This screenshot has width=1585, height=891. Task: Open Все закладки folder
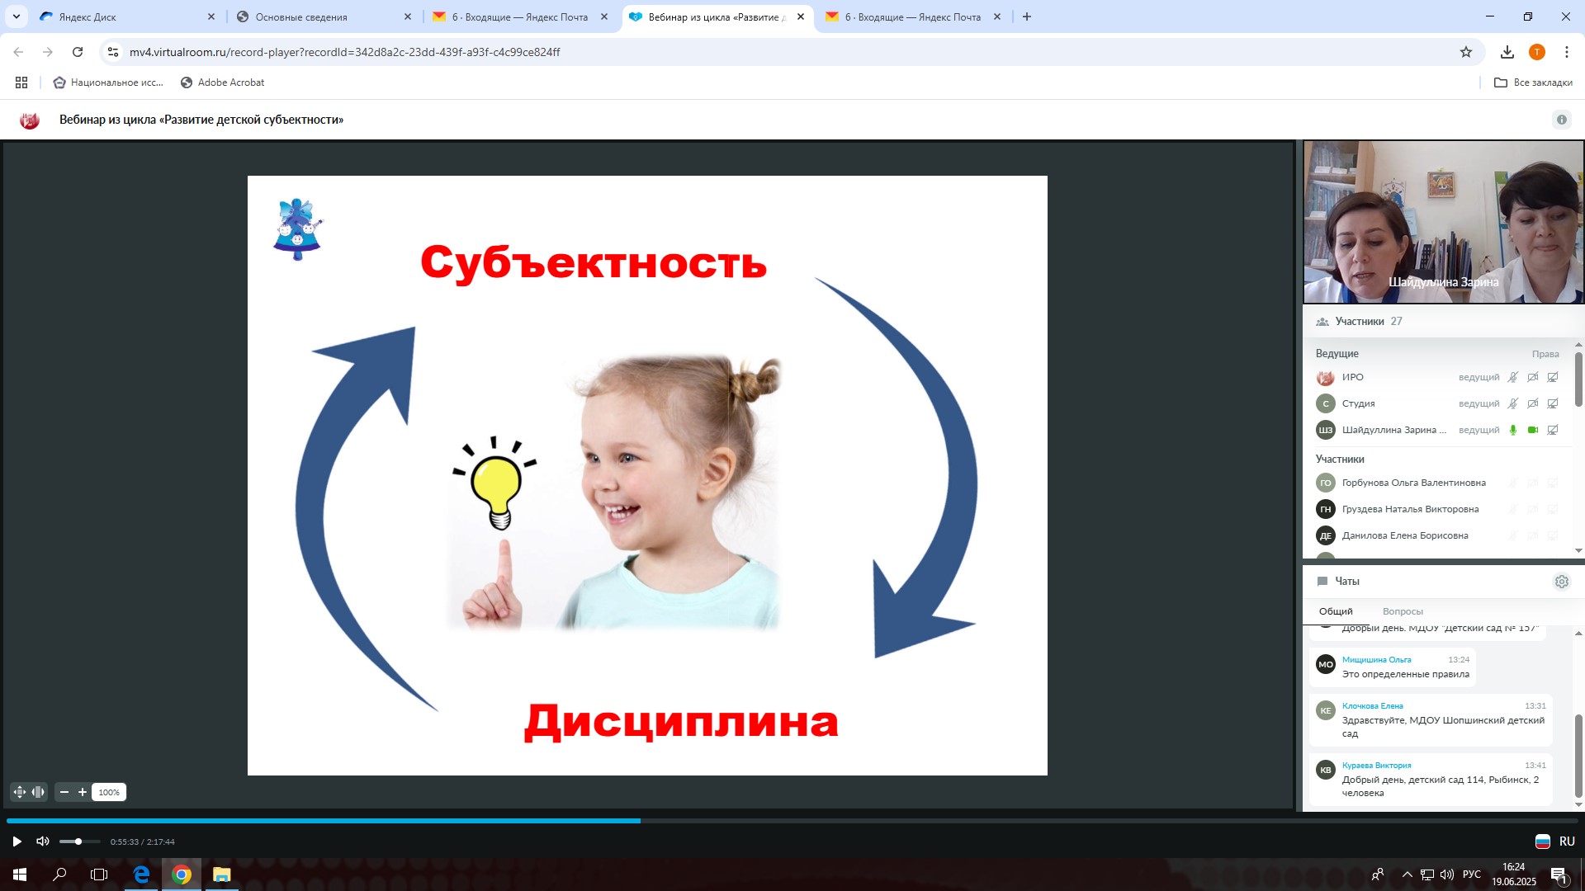(1533, 82)
